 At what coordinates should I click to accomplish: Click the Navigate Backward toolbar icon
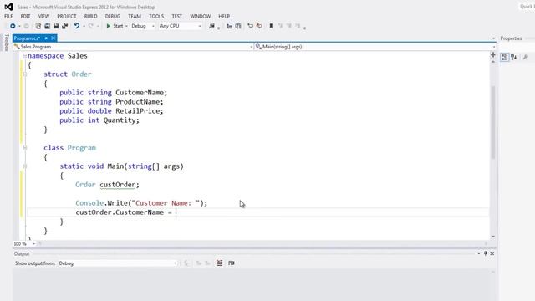coord(13,26)
